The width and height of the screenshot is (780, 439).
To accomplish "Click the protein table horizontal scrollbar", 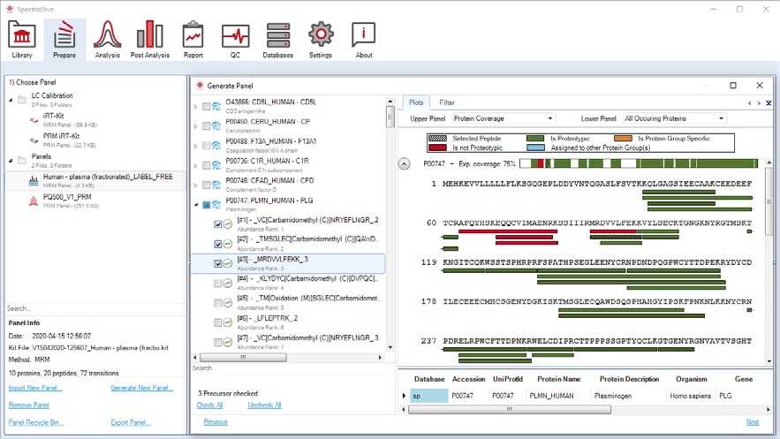I will pos(510,410).
